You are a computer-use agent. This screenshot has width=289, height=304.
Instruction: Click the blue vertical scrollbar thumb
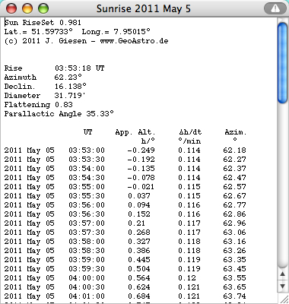tap(282, 62)
